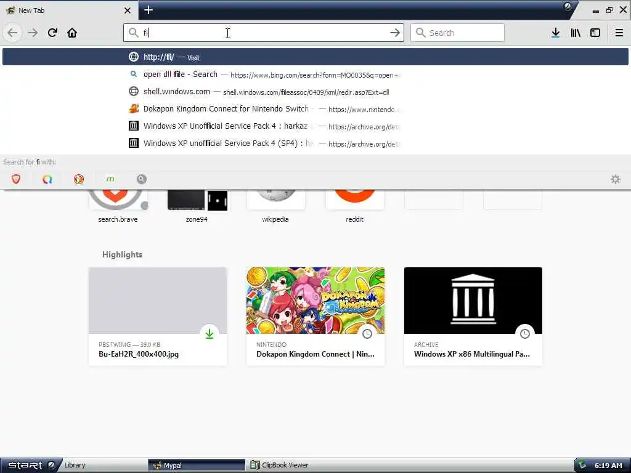
Task: Click the address bar text field
Action: 264,33
